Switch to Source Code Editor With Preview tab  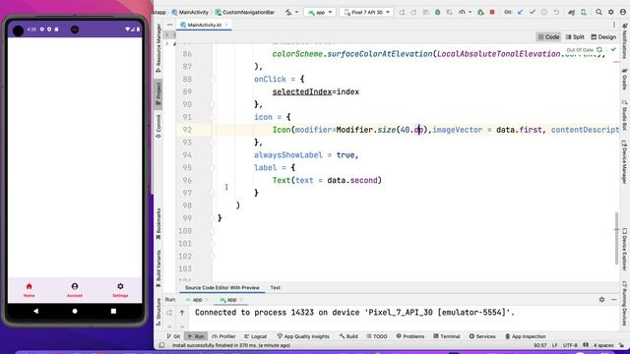coord(222,288)
